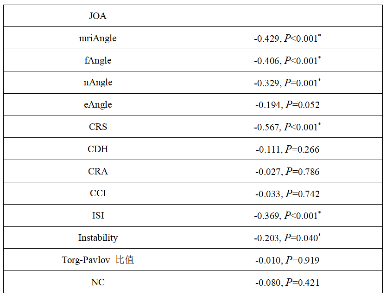Viewport: 386px width, 296px height.
Task: Click the -0.194, P=0.052 cell
Action: 287,105
